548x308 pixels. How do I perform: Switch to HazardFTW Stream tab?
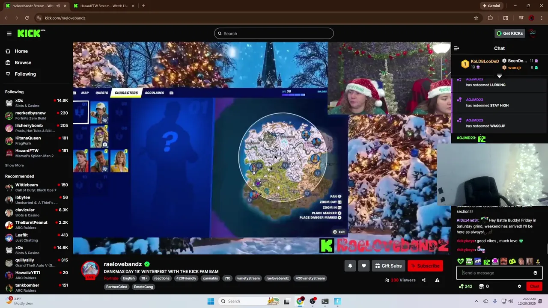pyautogui.click(x=104, y=6)
